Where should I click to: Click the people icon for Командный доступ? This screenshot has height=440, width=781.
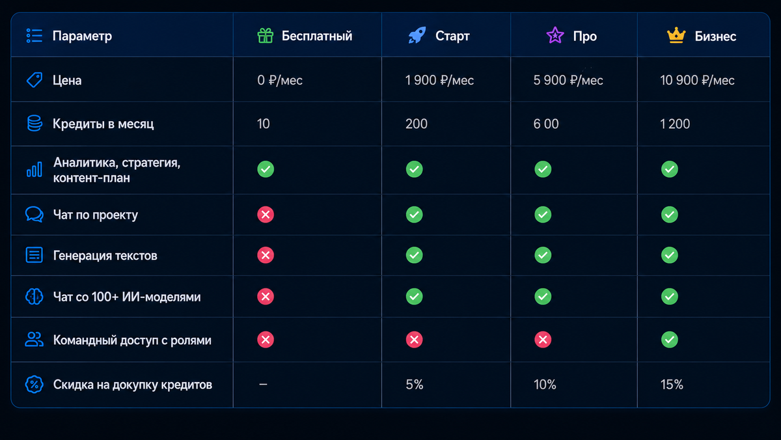[x=34, y=339]
